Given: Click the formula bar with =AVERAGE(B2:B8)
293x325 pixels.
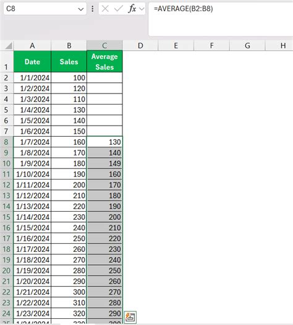Looking at the screenshot, I should pos(221,19).
